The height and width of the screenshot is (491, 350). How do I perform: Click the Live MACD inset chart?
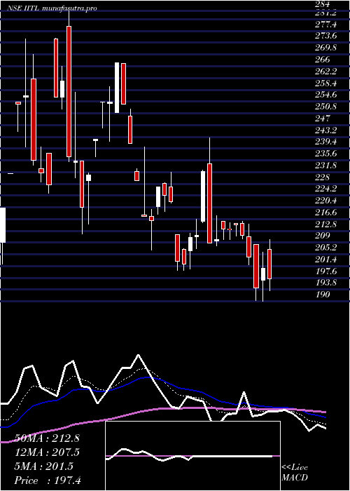coord(192,456)
